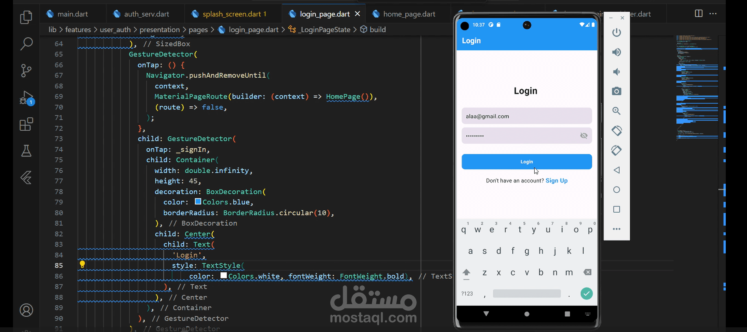Tap the backspace key on phone keyboard
The image size is (747, 332).
(587, 272)
